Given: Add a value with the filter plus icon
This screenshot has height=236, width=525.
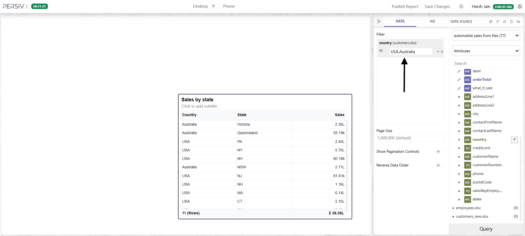Looking at the screenshot, I should [x=438, y=51].
